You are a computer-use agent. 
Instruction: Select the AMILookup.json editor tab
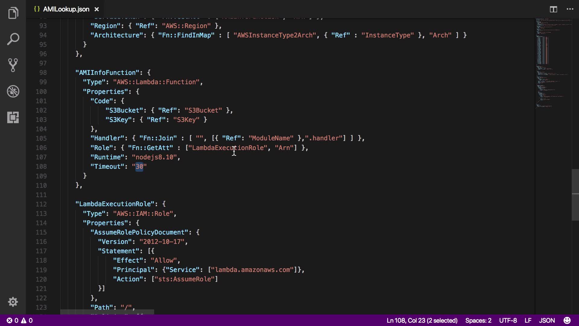point(66,9)
